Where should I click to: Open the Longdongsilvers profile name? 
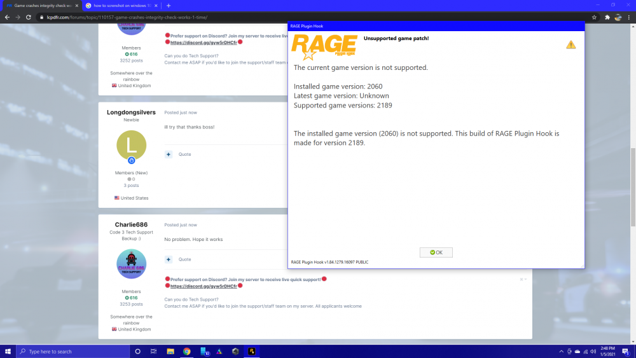coord(131,113)
